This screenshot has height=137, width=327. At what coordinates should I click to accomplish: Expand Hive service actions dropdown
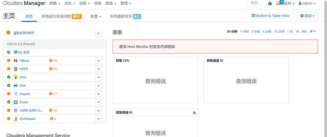tap(99, 77)
